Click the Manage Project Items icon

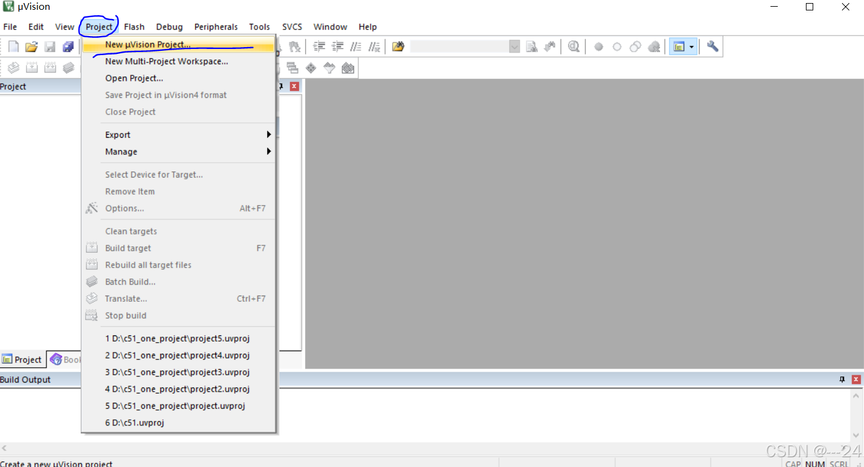point(293,68)
